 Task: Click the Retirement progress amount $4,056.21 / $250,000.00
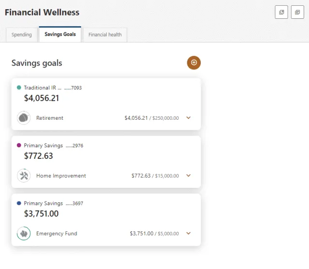pyautogui.click(x=152, y=118)
